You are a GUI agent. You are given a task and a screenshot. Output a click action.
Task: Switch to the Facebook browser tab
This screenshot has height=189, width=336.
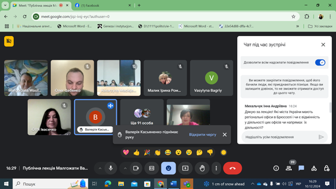pos(102,5)
